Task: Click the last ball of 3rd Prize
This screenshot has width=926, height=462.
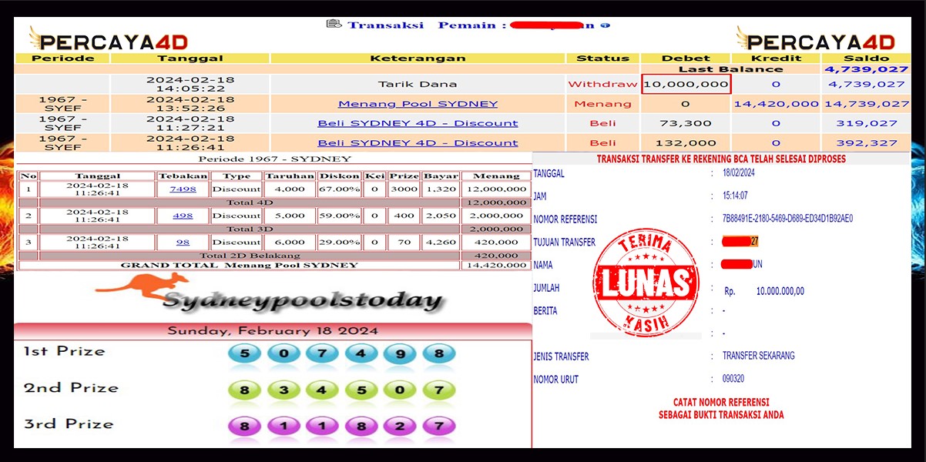Action: tap(438, 426)
